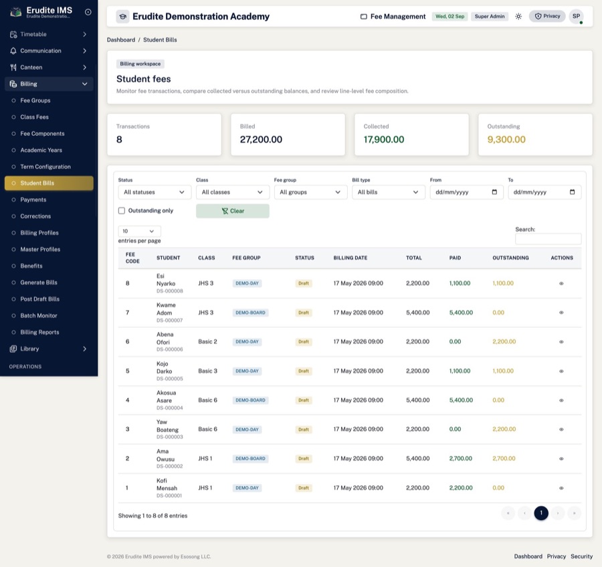Click the Privacy button in the header

pyautogui.click(x=547, y=16)
